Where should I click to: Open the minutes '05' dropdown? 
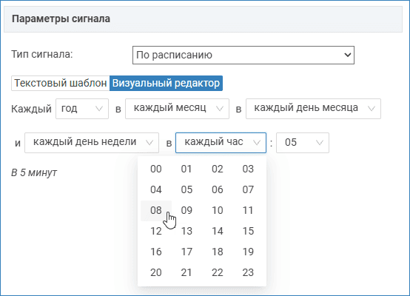(303, 143)
